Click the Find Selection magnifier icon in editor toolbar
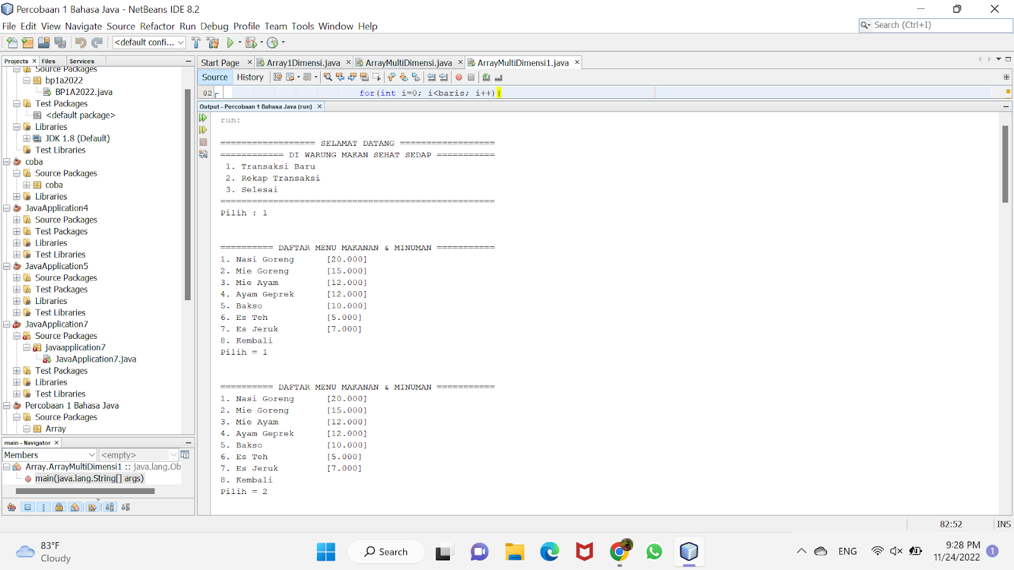 [328, 77]
